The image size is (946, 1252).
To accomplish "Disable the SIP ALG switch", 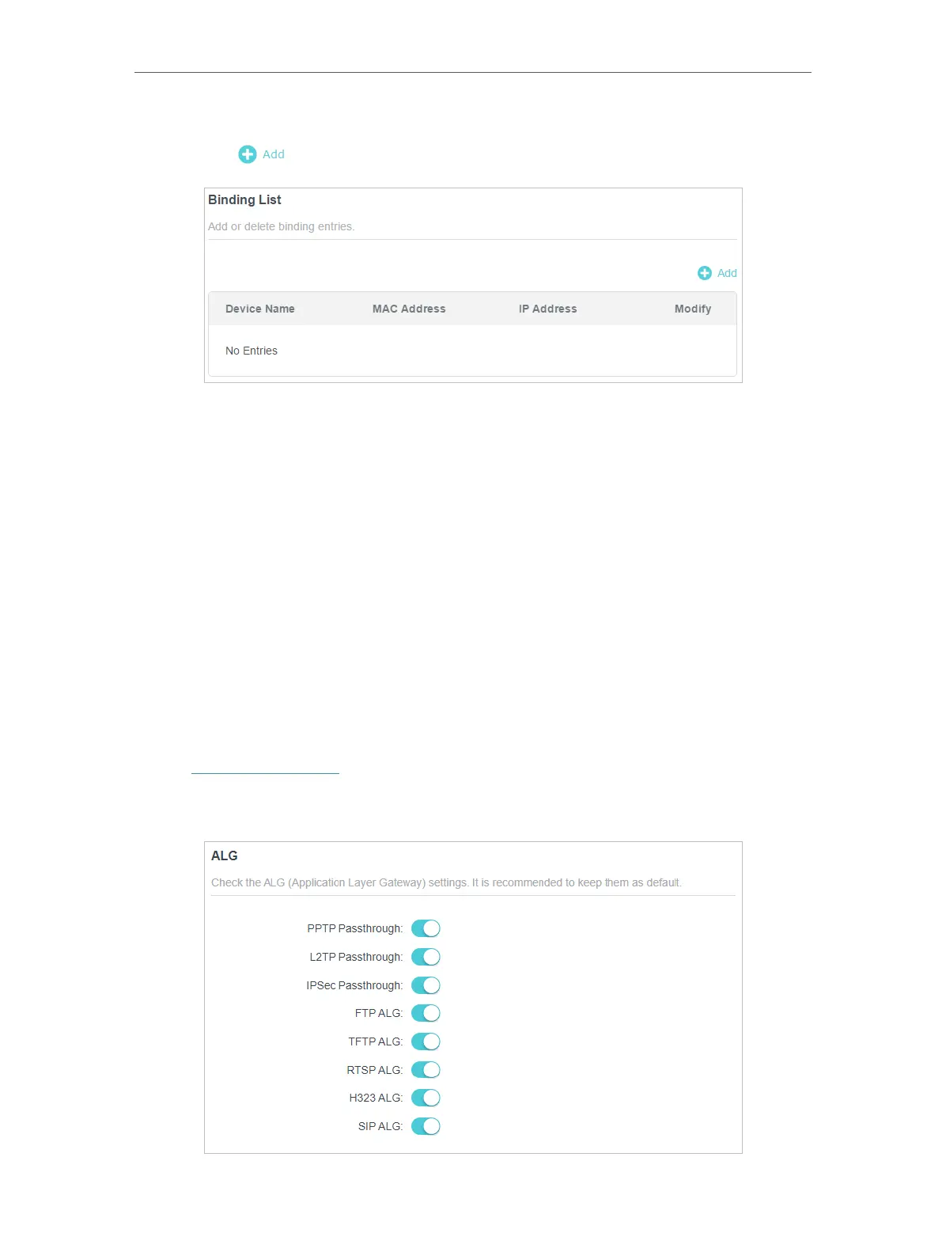I will [426, 1126].
